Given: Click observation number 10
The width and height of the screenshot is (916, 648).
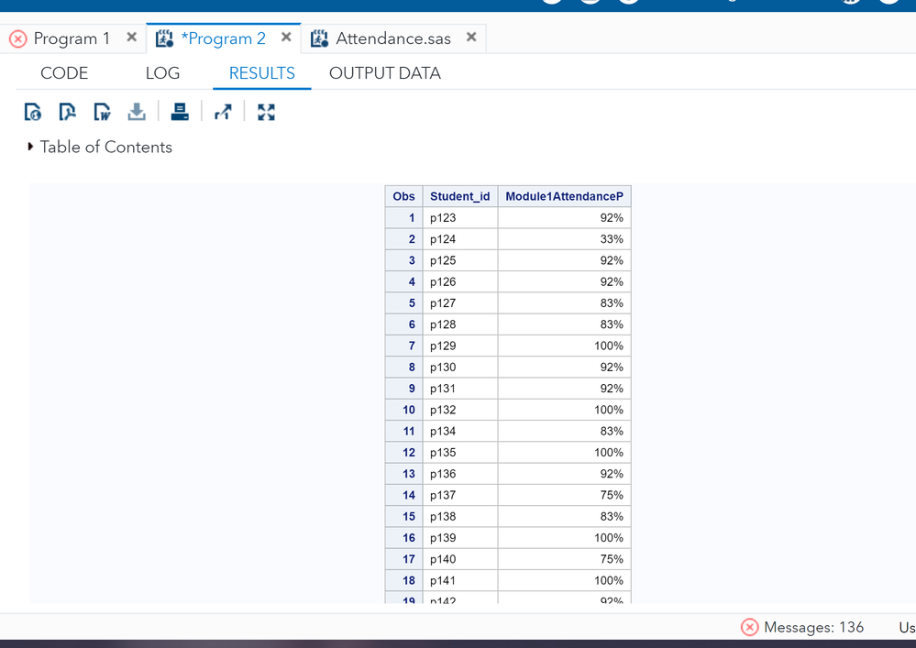Looking at the screenshot, I should pyautogui.click(x=403, y=410).
